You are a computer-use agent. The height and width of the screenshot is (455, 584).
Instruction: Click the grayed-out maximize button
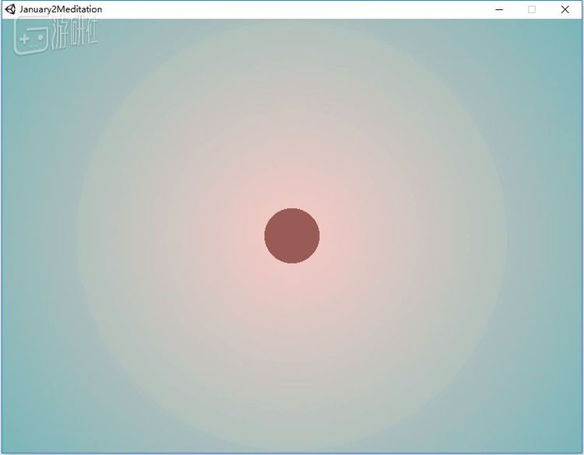click(532, 9)
